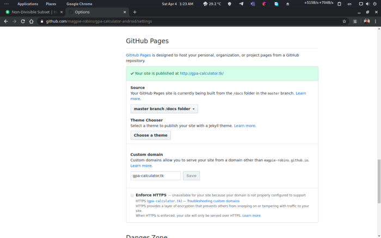Open the Chrome profile avatar
The image size is (381, 238).
point(367,21)
